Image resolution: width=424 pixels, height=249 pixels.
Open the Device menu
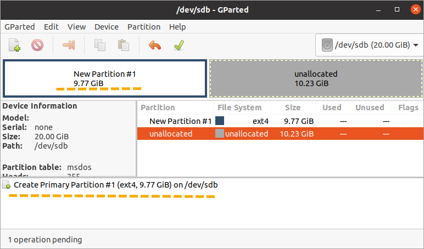tap(107, 27)
